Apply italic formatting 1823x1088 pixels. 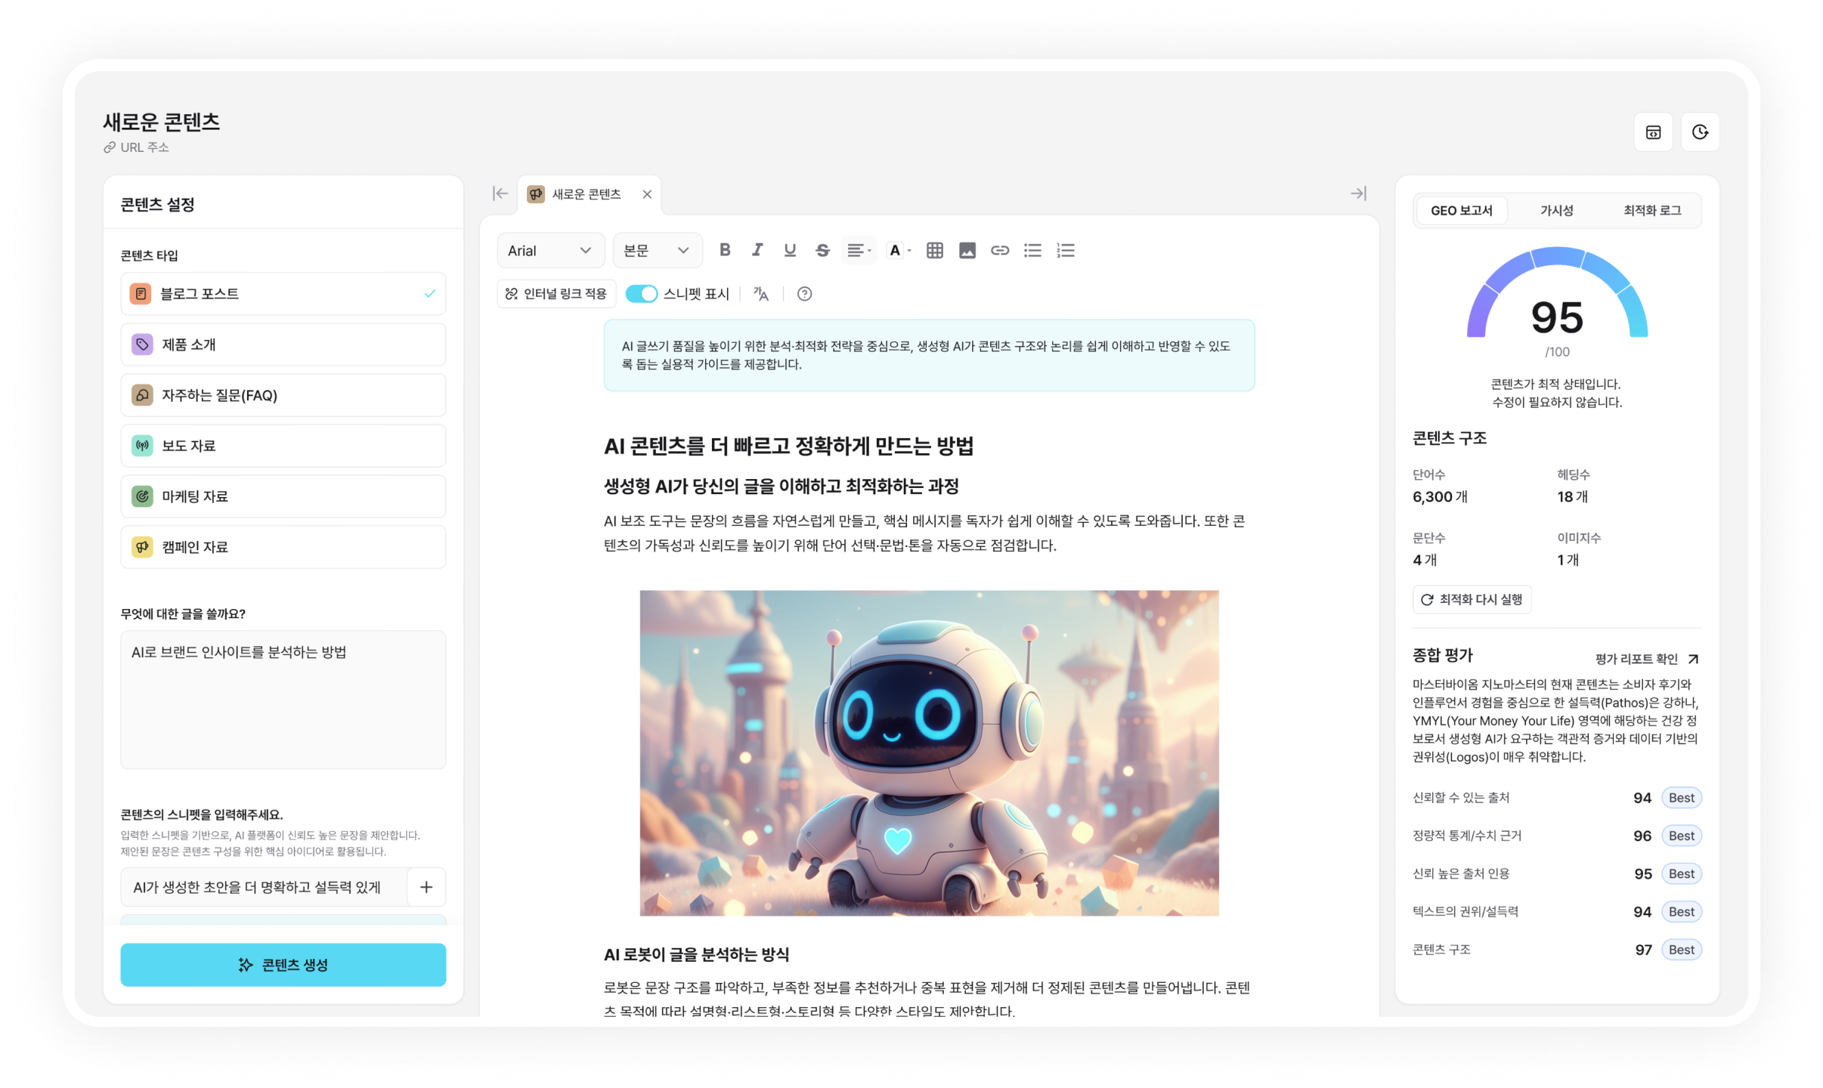(x=757, y=250)
